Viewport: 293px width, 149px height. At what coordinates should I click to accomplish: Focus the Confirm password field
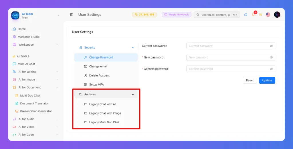click(231, 69)
